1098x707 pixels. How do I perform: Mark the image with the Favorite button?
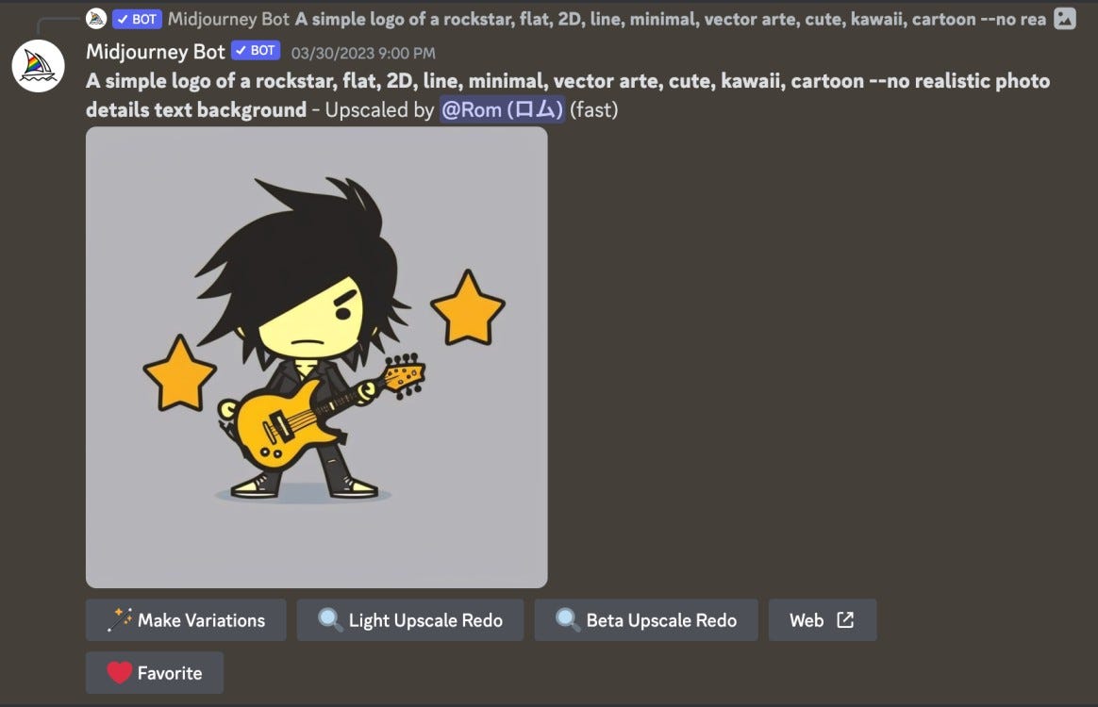155,673
